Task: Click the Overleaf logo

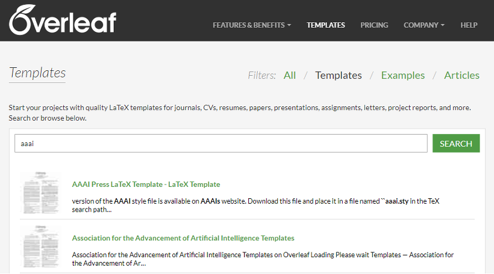Action: coord(63,20)
